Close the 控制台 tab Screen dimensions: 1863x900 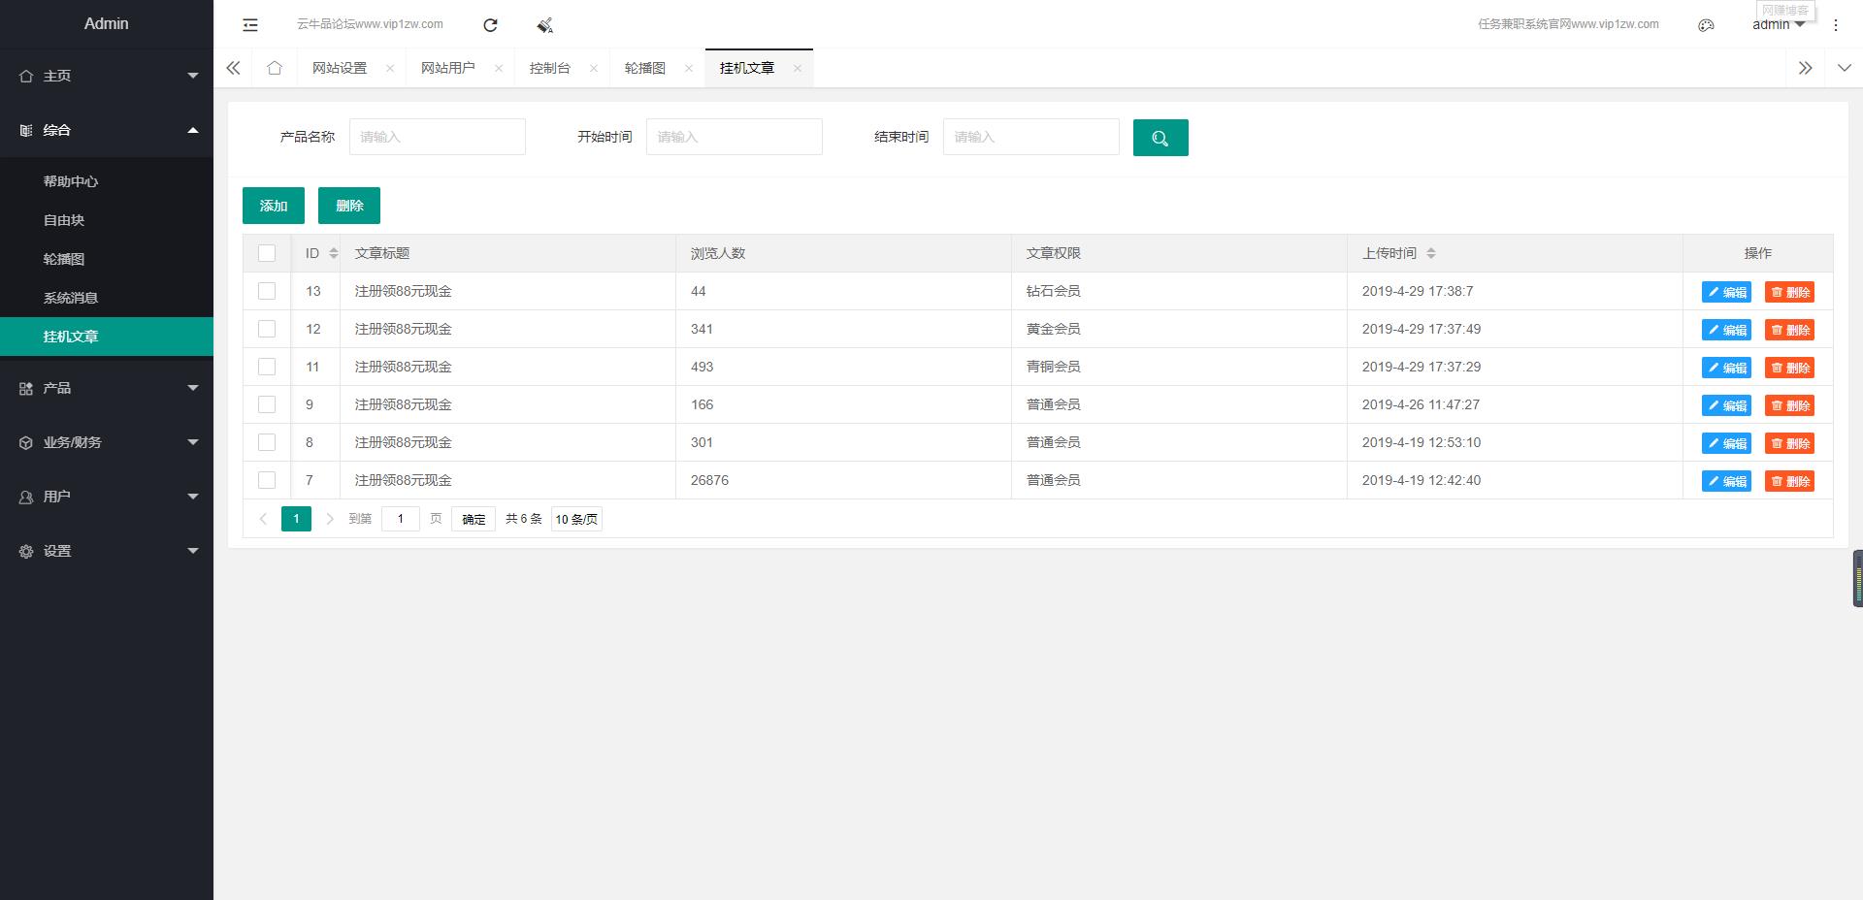[x=594, y=68]
